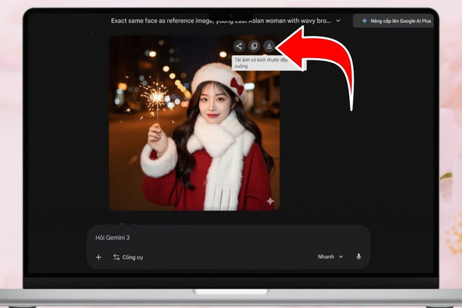Click the plus icon to add attachment
Image resolution: width=462 pixels, height=308 pixels.
point(98,257)
